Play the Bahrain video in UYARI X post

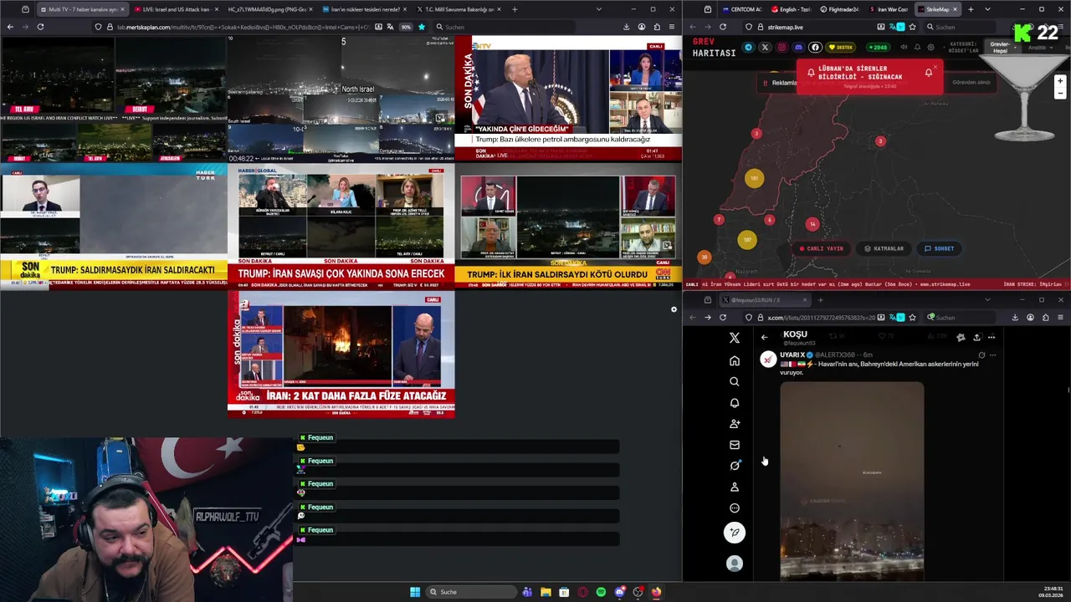coord(852,481)
